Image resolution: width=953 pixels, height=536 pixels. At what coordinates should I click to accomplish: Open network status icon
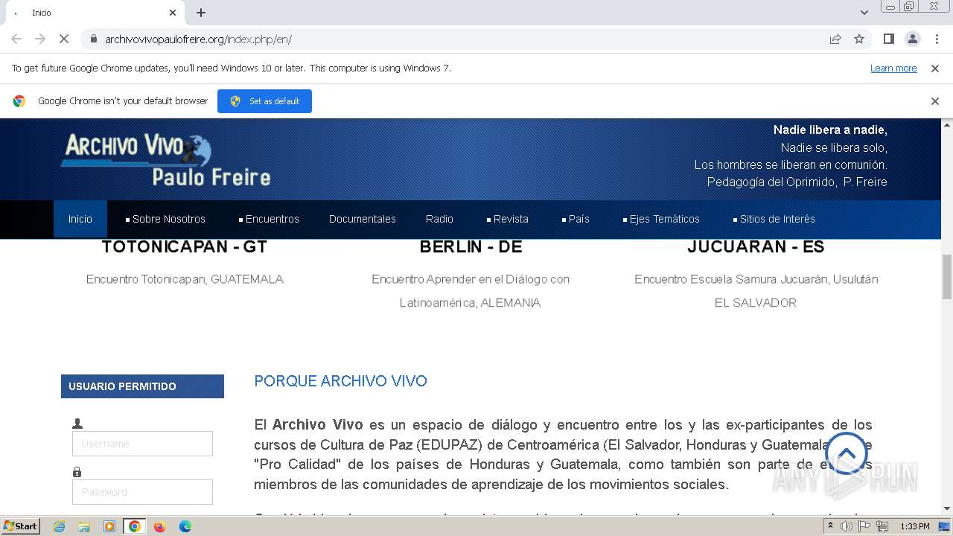[x=883, y=526]
